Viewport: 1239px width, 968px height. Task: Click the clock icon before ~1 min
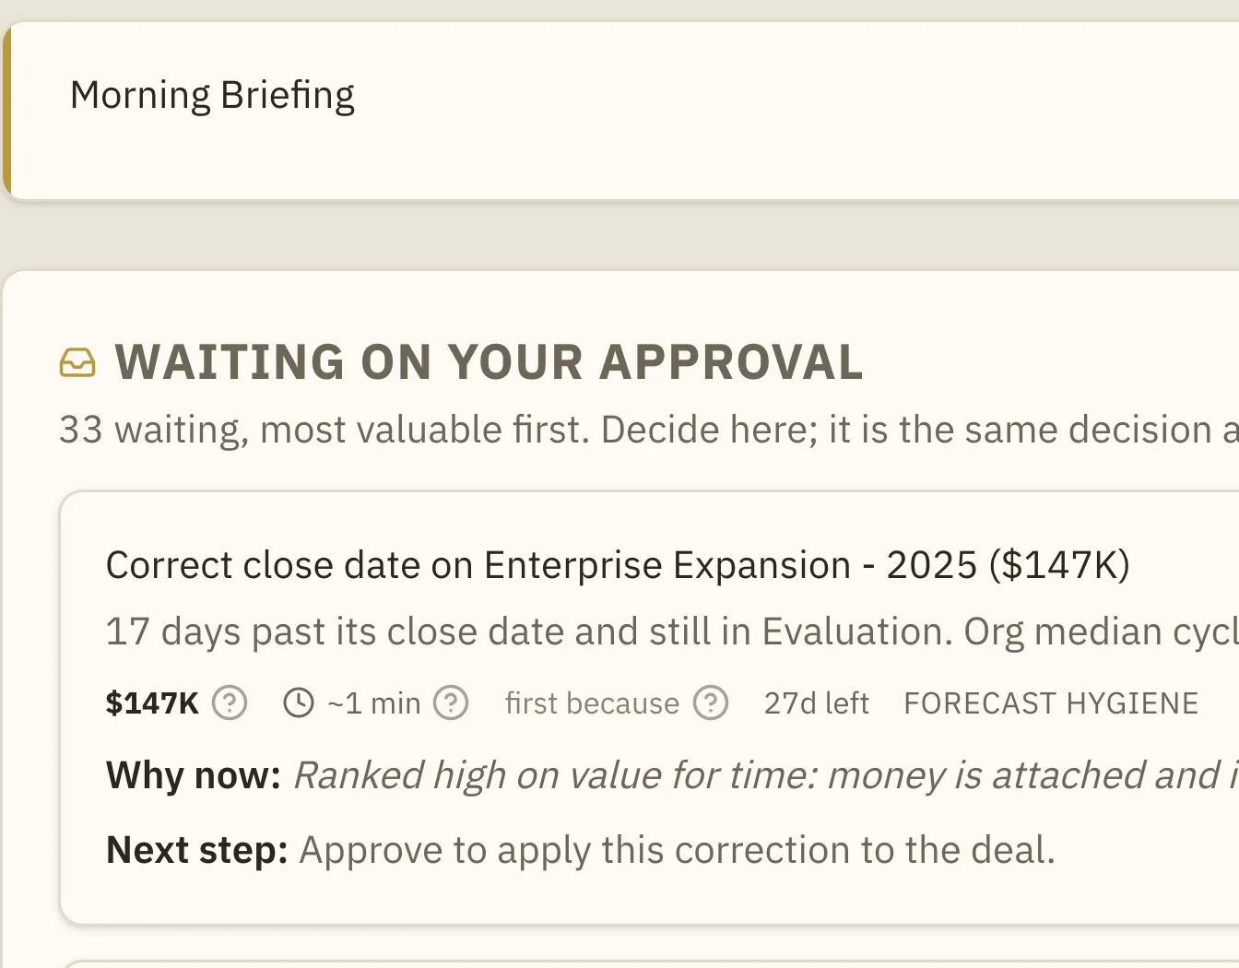(x=299, y=703)
